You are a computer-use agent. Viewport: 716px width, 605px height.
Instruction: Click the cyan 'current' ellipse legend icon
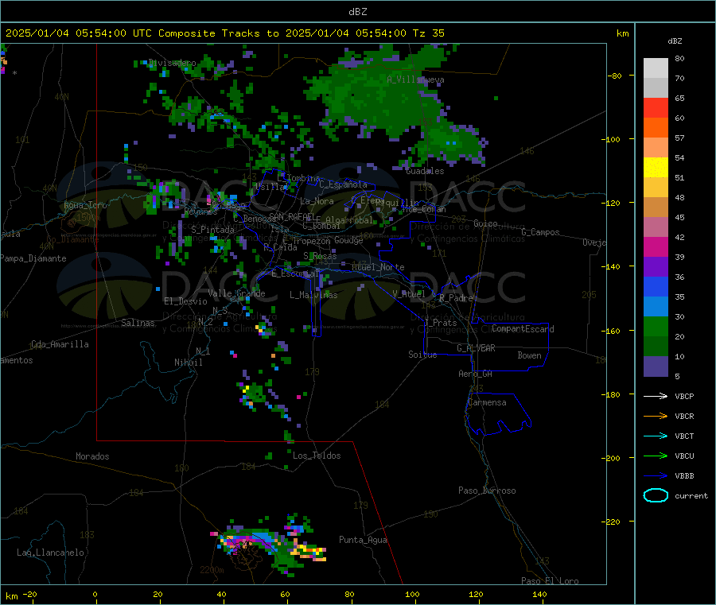tap(656, 495)
